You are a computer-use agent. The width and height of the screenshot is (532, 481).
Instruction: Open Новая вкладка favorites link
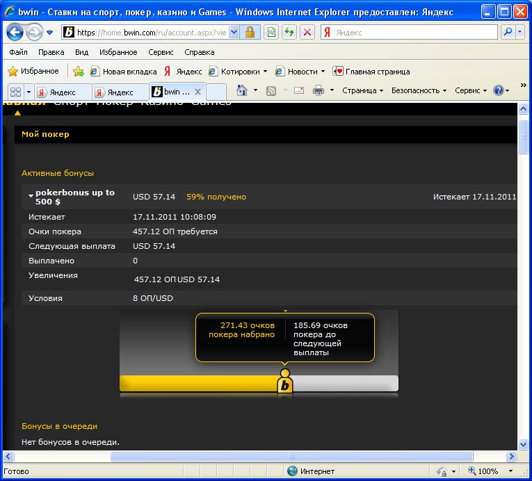124,72
